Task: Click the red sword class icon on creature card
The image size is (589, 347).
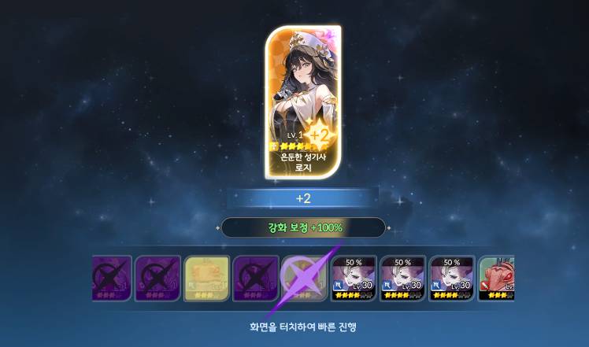Action: tap(485, 286)
